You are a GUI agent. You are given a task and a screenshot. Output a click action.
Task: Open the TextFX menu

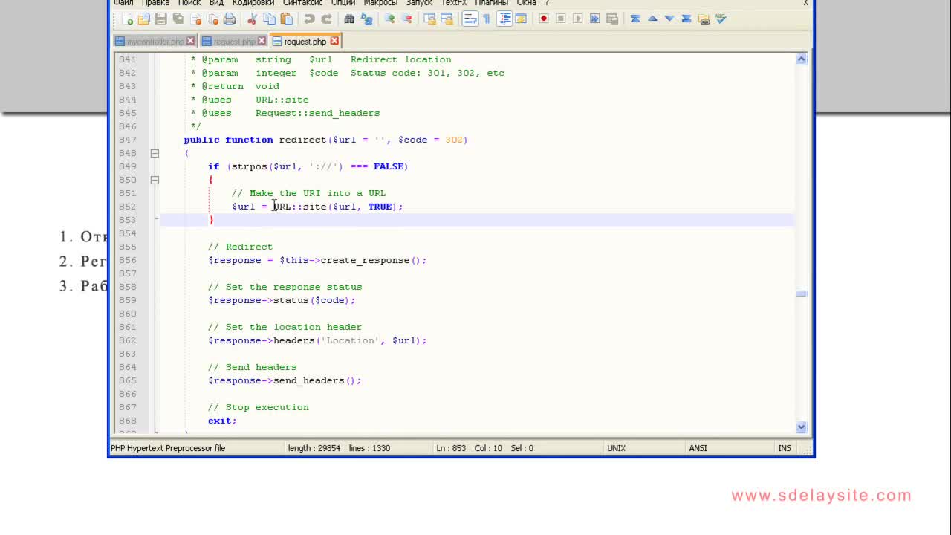click(454, 3)
